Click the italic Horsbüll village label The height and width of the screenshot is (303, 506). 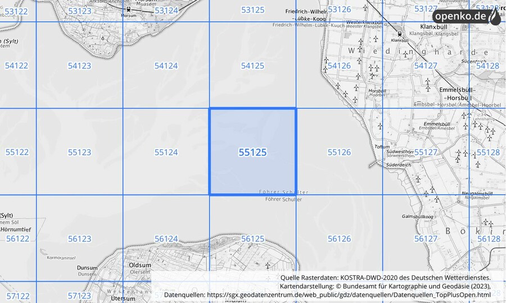pos(377,91)
